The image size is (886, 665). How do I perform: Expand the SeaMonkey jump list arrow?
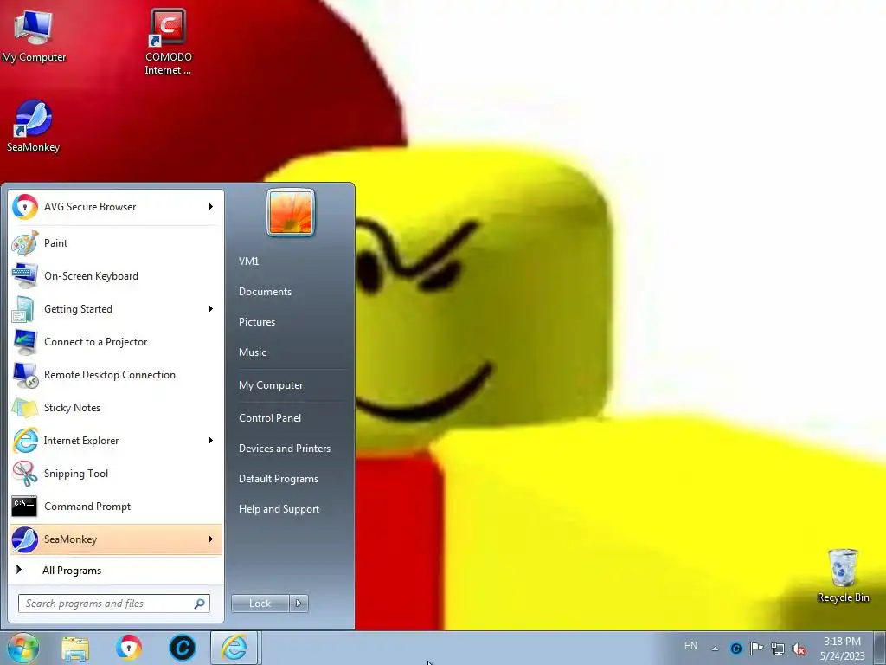pos(211,539)
